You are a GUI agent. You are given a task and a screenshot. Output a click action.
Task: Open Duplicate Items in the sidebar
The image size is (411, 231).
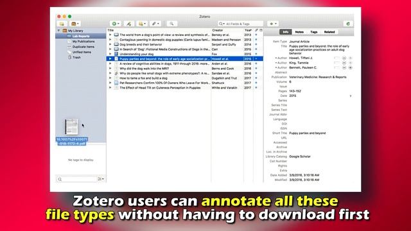coord(83,47)
